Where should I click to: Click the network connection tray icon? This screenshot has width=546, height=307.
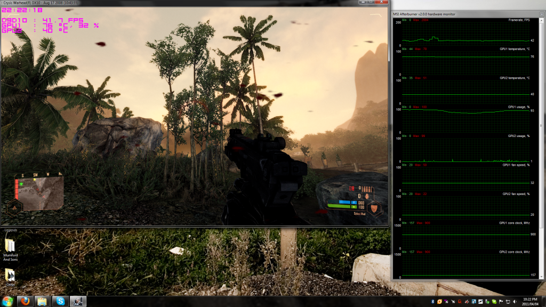[508, 302]
